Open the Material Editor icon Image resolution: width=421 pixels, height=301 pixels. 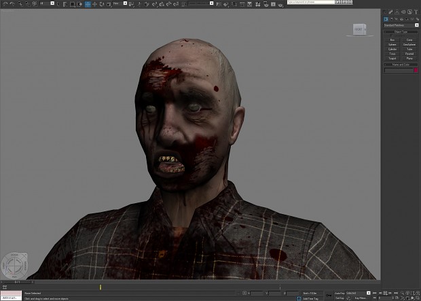click(x=258, y=4)
